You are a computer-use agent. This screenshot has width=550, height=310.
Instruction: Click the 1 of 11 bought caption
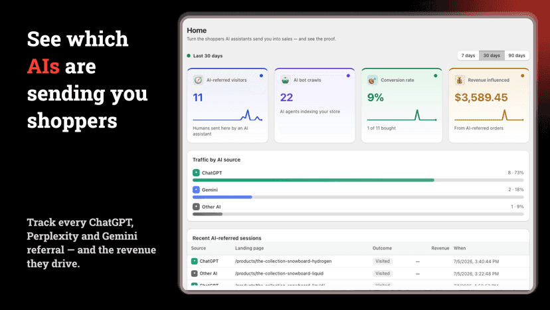click(x=381, y=128)
